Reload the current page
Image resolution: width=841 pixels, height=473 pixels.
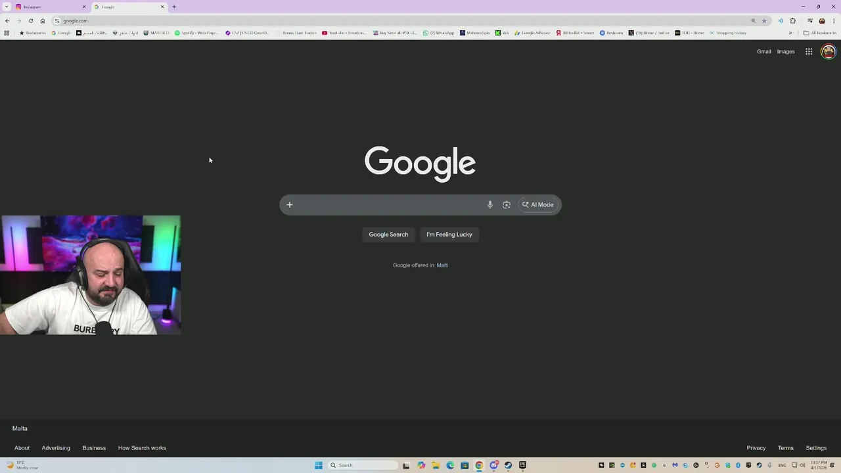point(31,20)
